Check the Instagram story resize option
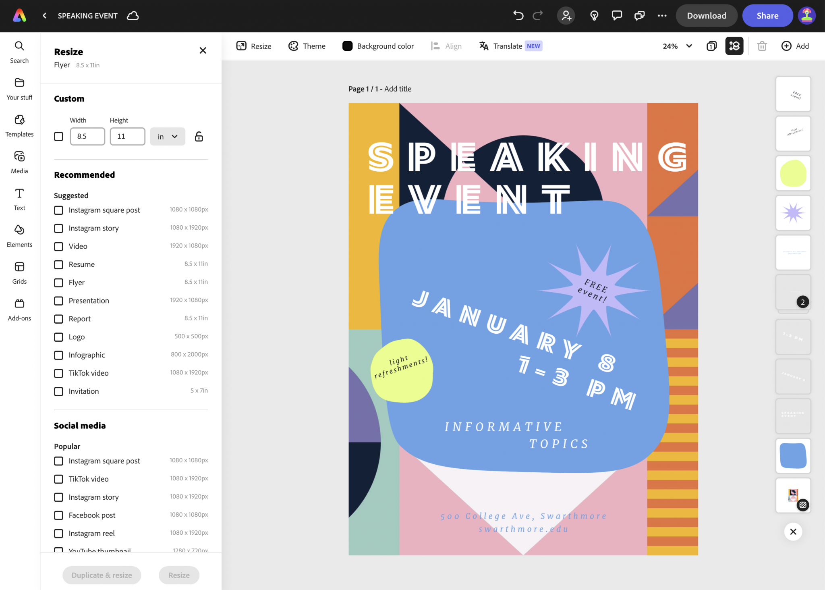825x590 pixels. coord(59,228)
